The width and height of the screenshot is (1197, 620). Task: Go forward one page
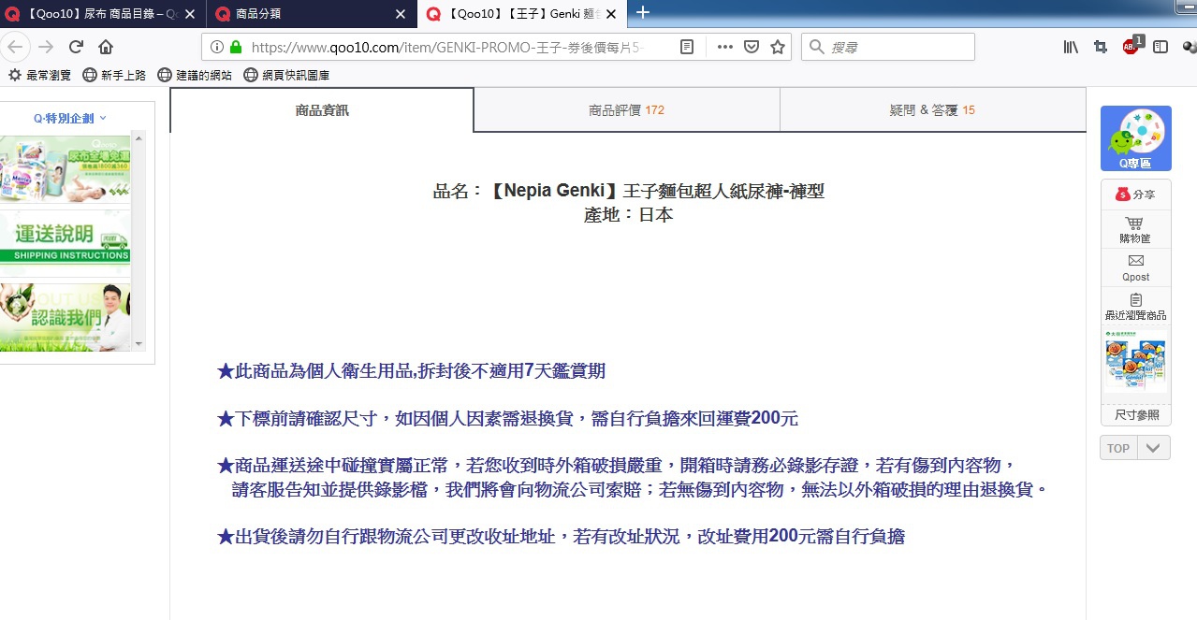pyautogui.click(x=46, y=47)
